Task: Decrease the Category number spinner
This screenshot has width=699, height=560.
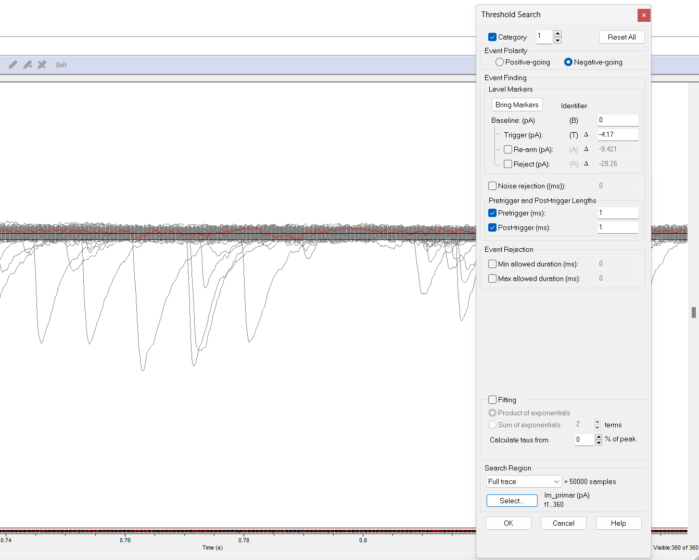Action: pos(557,41)
